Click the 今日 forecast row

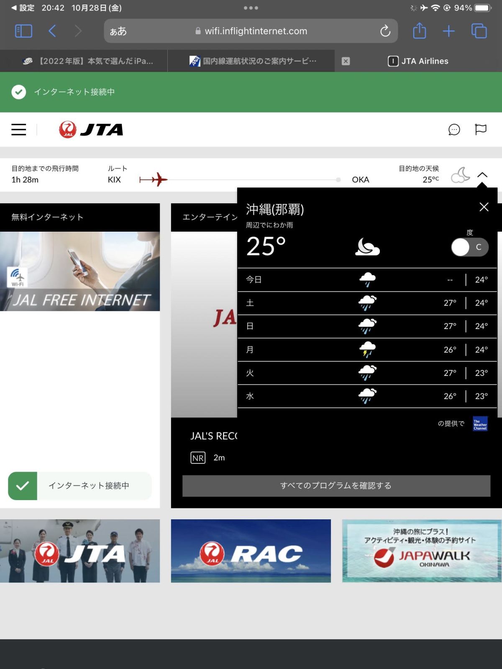[367, 280]
